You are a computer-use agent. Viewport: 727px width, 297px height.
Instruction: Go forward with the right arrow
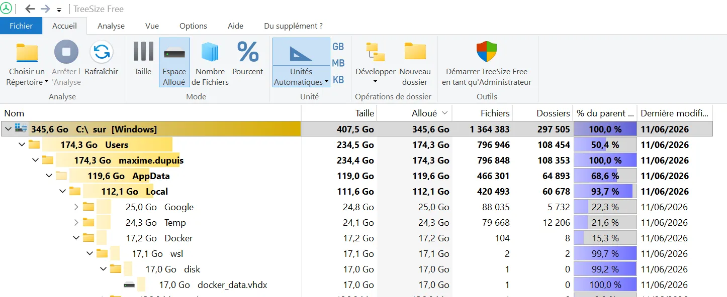click(45, 9)
